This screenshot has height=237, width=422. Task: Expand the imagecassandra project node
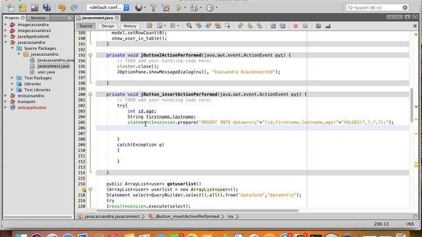6,24
